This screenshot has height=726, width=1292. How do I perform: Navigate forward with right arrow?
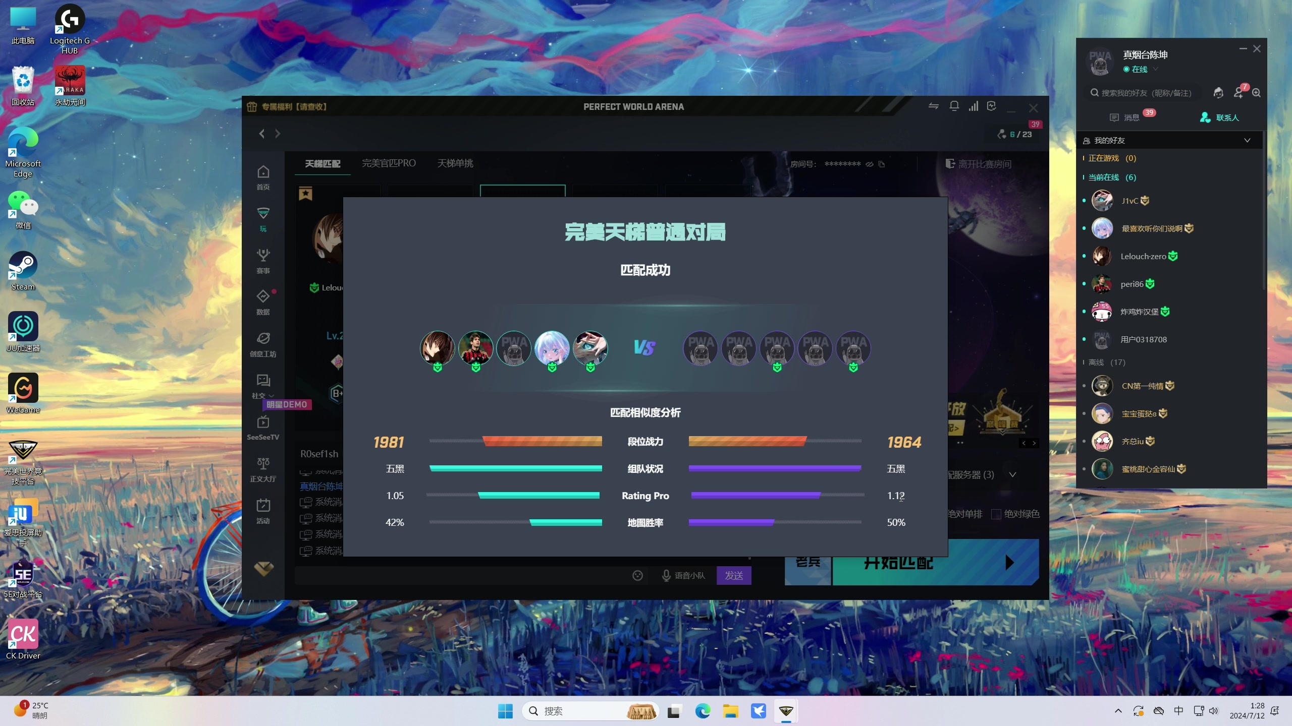pos(278,134)
